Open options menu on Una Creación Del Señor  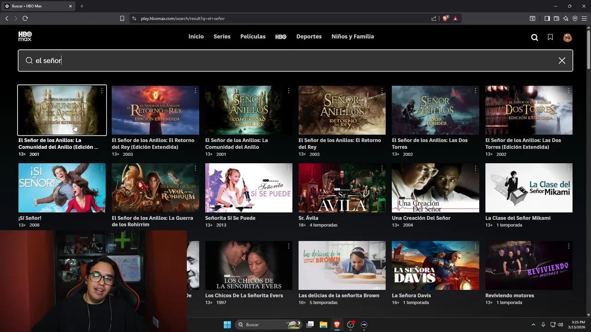(475, 169)
